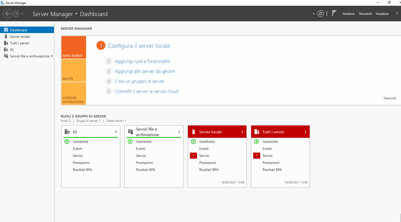Click Aggiungi altri server da gestire

145,71
